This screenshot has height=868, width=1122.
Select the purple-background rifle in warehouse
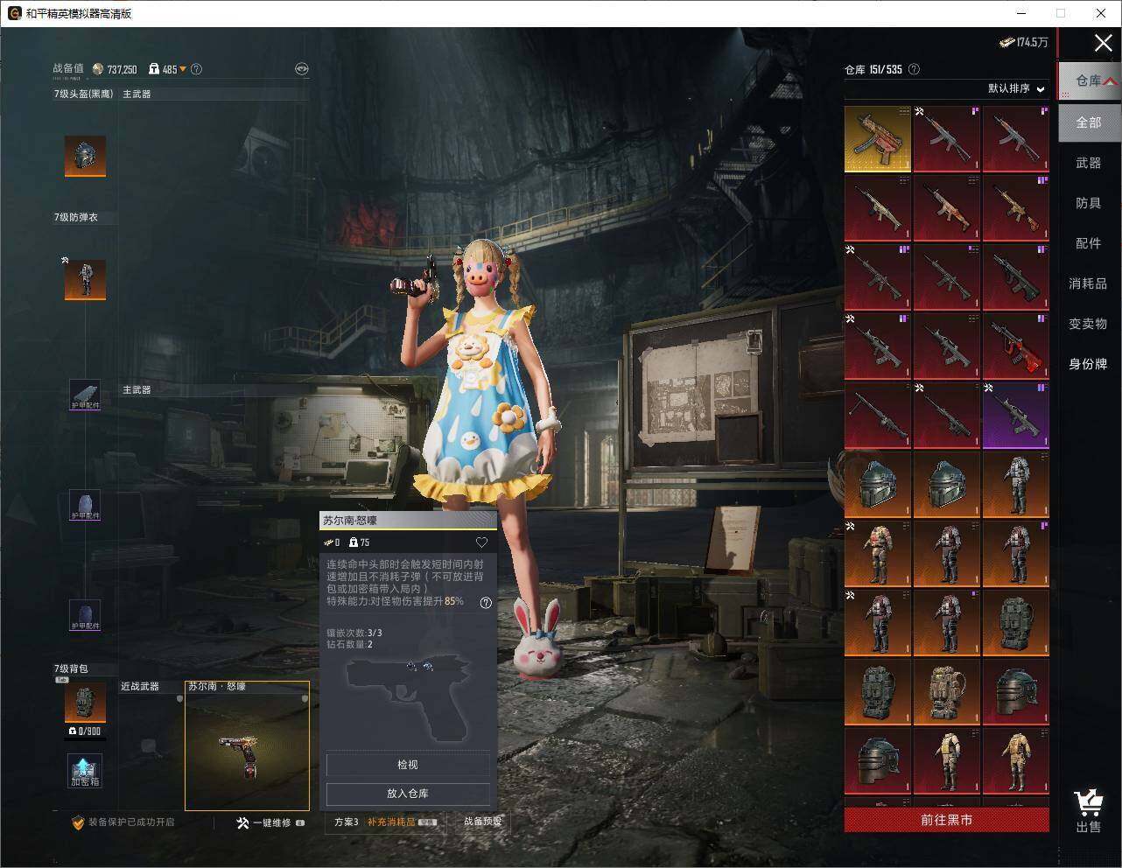[1015, 416]
